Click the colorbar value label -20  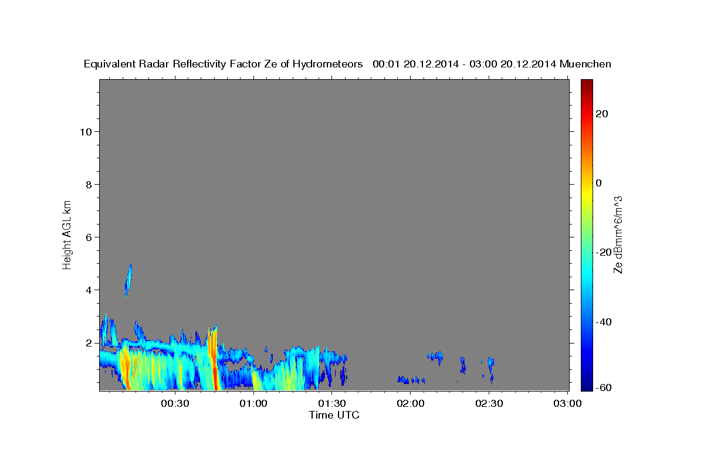point(603,252)
